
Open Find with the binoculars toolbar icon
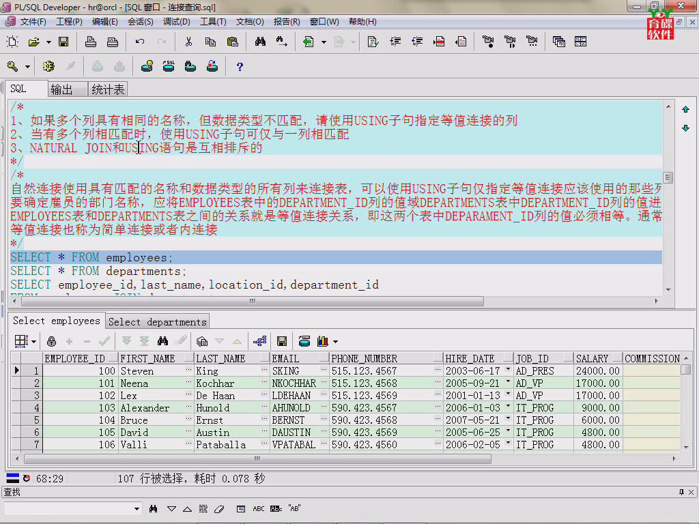click(x=260, y=42)
